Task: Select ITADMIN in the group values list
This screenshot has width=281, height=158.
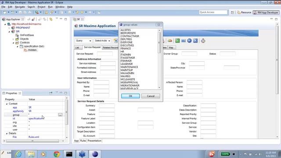Action: (126, 54)
